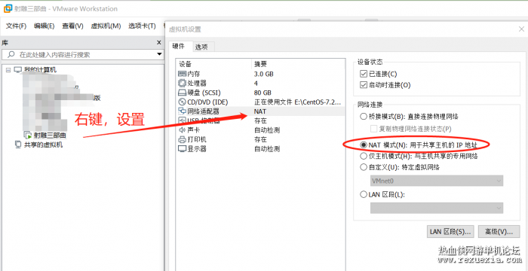Click the printer device icon

(182, 139)
